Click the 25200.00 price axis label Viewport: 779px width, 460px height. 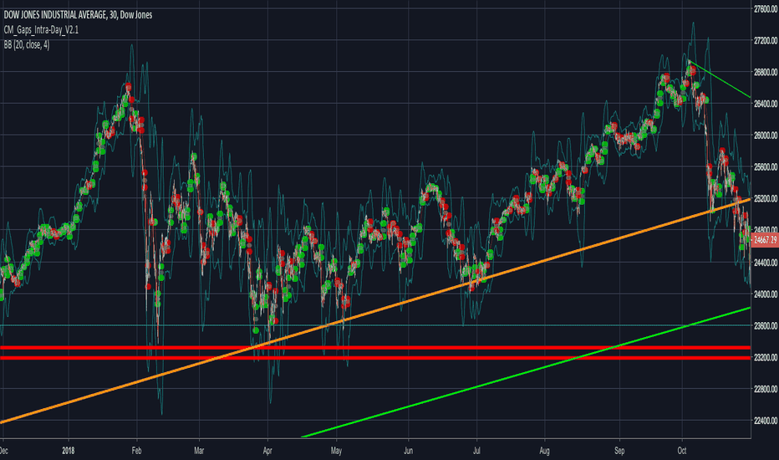coord(765,199)
